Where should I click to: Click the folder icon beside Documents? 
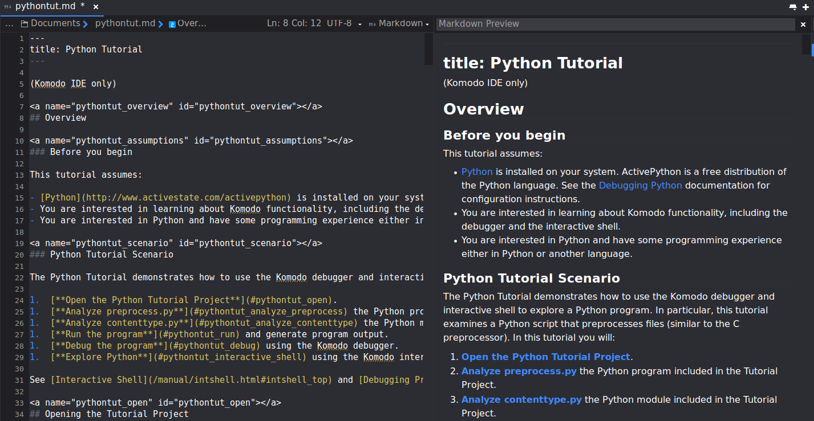[x=25, y=24]
